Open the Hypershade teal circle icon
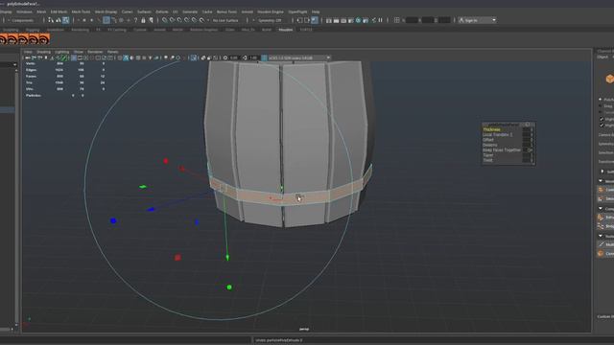The image size is (614, 345). [x=358, y=20]
